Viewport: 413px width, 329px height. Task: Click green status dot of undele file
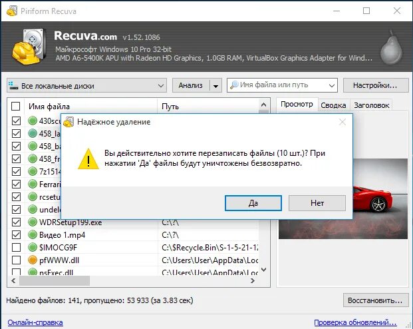click(33, 210)
